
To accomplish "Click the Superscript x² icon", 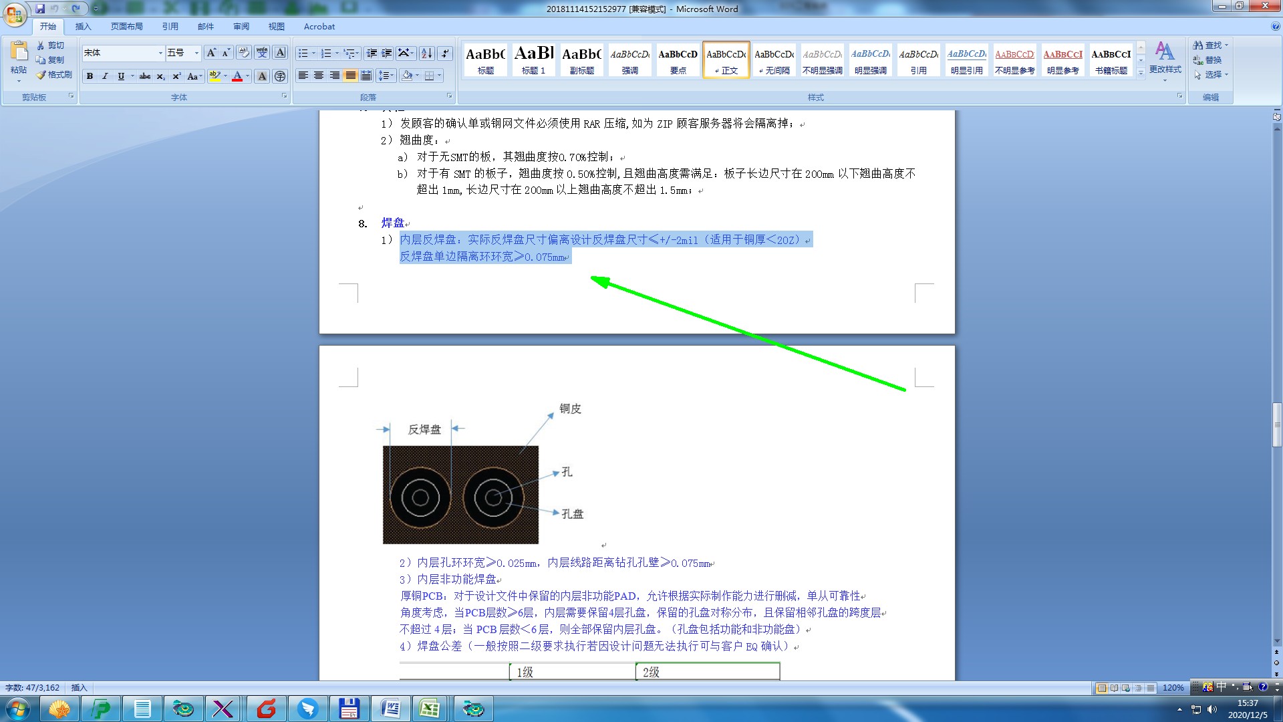I will (176, 76).
